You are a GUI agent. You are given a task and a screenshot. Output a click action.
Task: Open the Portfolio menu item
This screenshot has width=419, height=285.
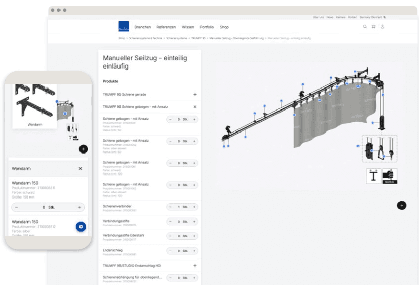tap(207, 27)
